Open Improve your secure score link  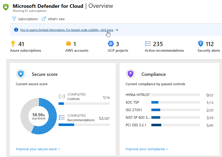point(38,149)
